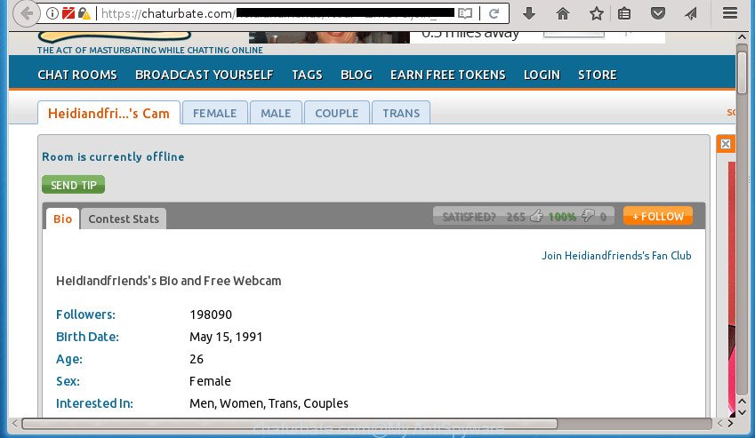Click the red blocked-content icon in address bar
755x438 pixels.
pyautogui.click(x=68, y=13)
